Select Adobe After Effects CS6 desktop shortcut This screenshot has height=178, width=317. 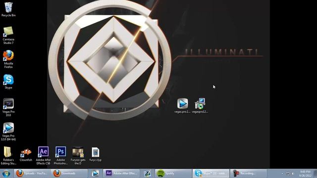pos(43,156)
